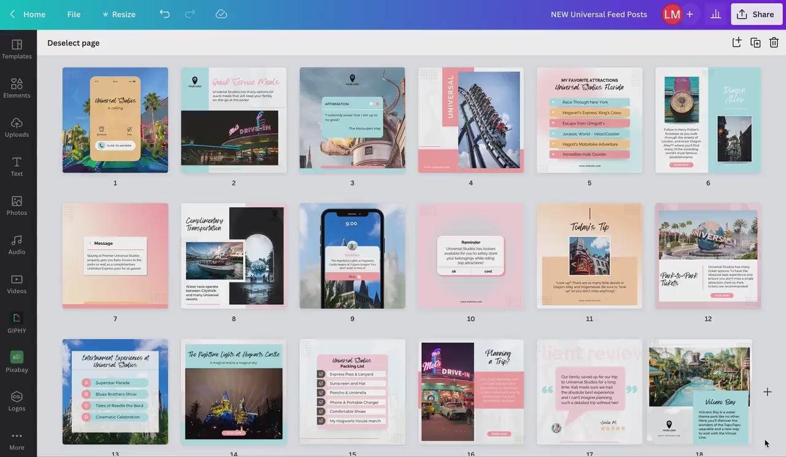The height and width of the screenshot is (457, 786).
Task: Open the Photos panel
Action: click(17, 205)
